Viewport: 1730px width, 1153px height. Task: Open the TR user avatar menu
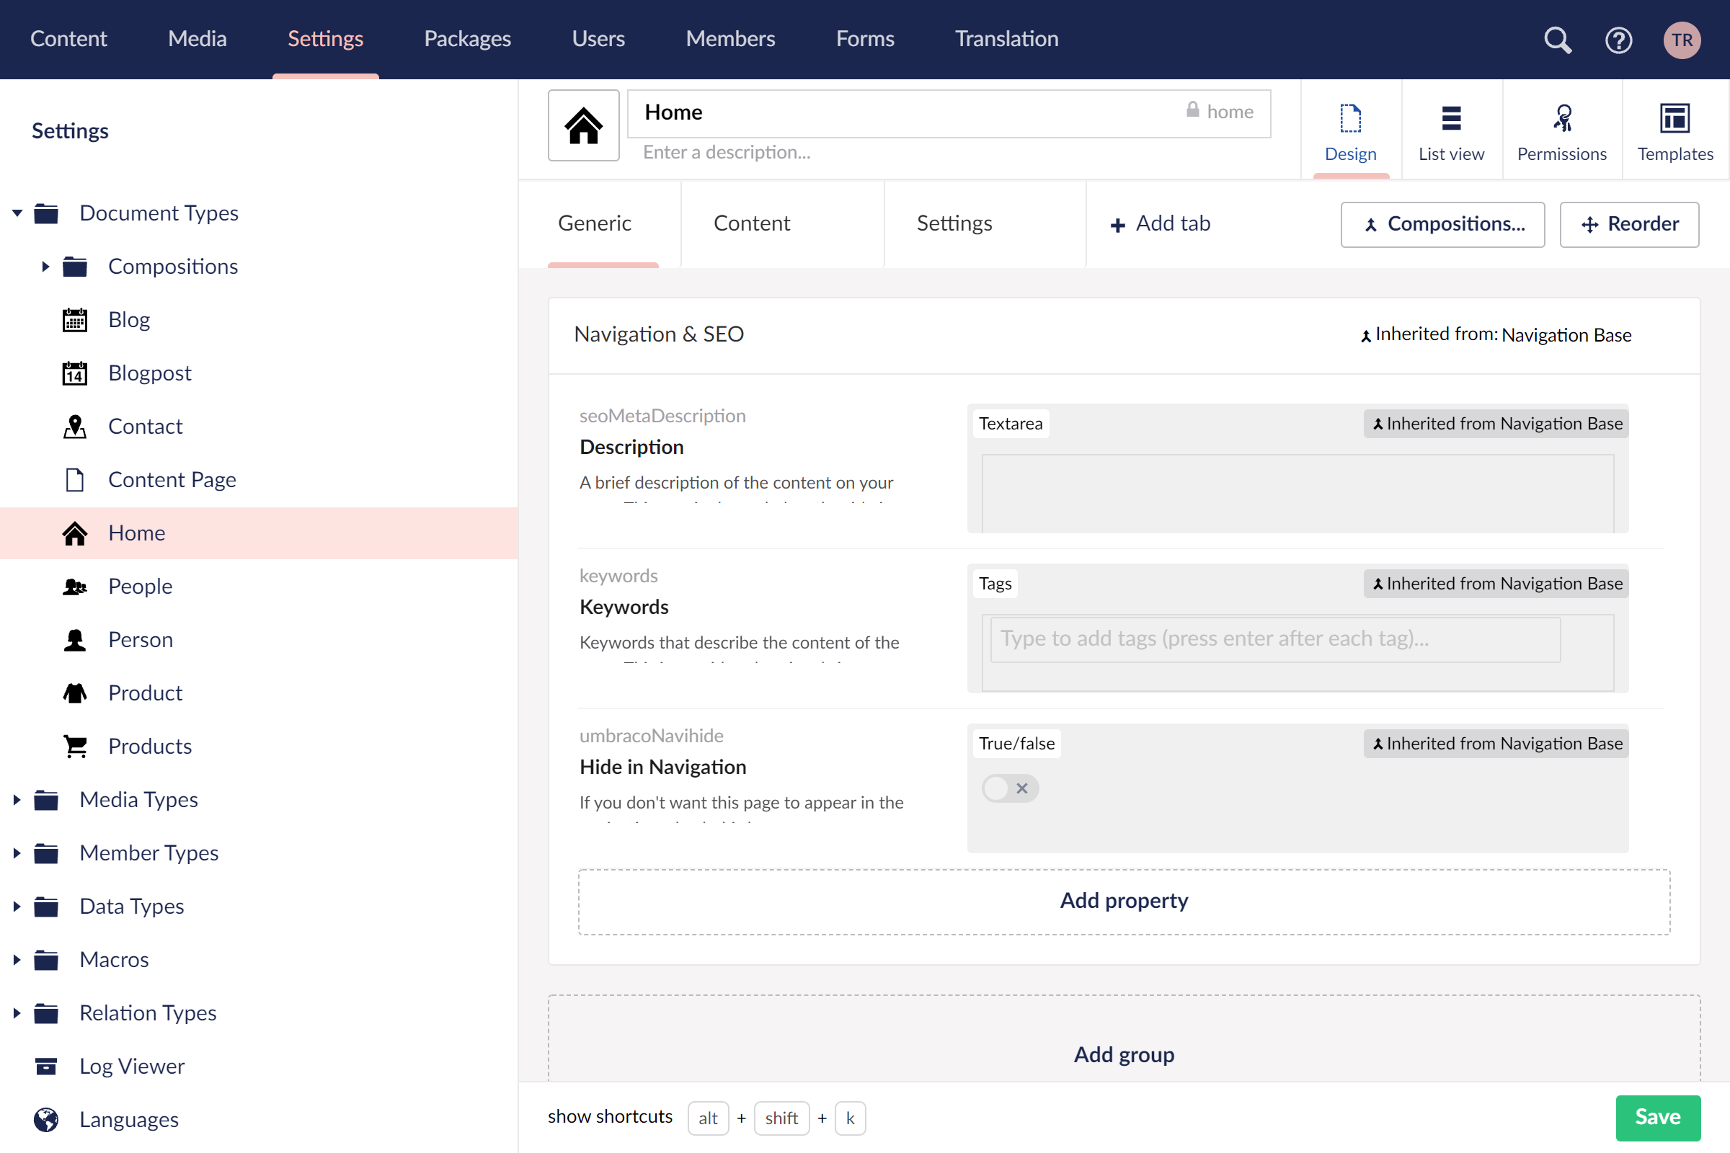1682,39
